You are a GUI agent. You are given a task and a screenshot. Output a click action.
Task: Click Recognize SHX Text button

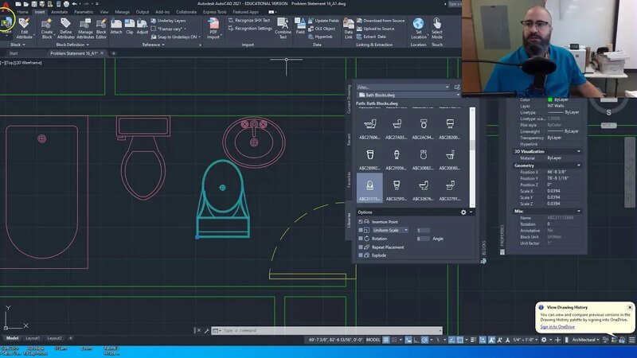click(x=248, y=21)
